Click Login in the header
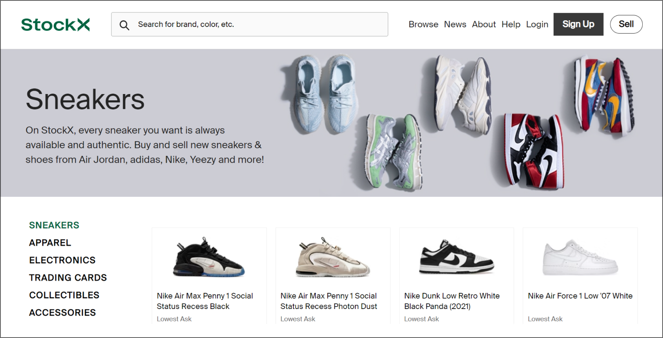The height and width of the screenshot is (338, 663). pos(537,24)
